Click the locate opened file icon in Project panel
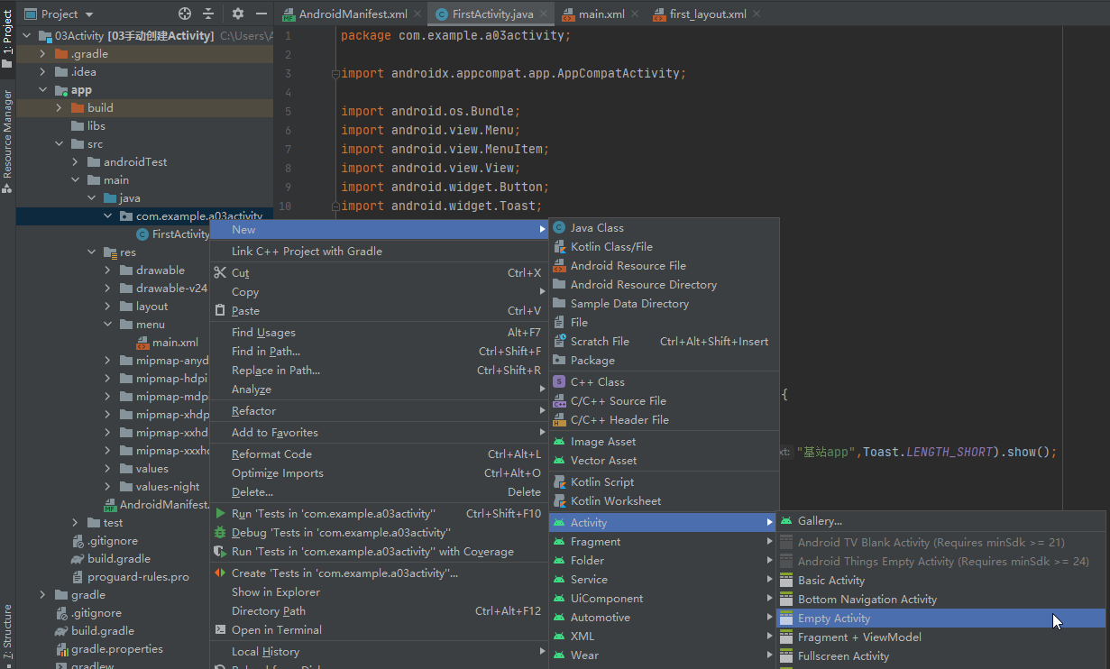 (185, 14)
